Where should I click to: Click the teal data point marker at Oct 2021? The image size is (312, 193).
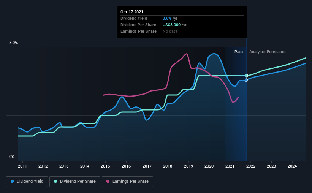(246, 76)
